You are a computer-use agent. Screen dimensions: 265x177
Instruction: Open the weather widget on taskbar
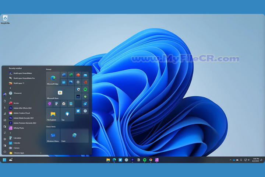(11, 159)
